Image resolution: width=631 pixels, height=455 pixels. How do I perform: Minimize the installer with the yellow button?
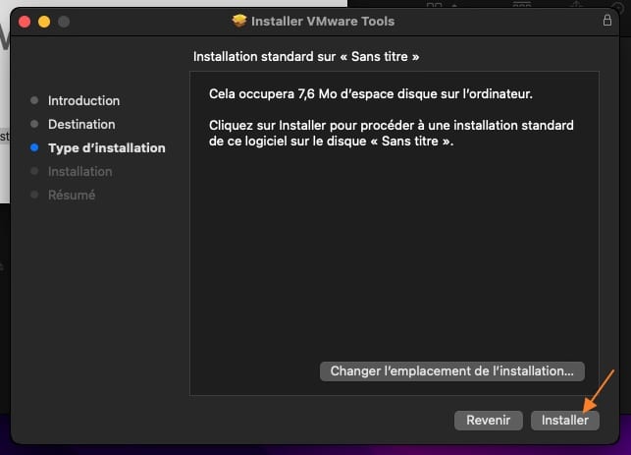click(44, 21)
